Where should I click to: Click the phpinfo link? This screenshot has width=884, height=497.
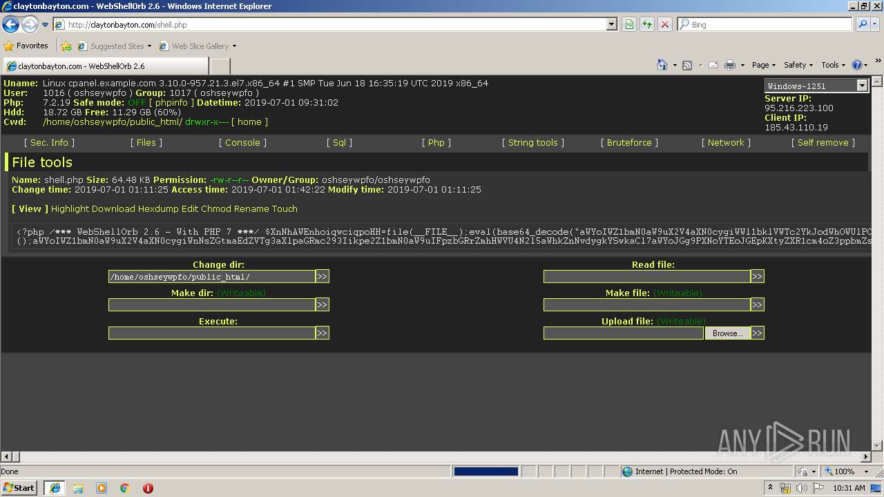171,102
